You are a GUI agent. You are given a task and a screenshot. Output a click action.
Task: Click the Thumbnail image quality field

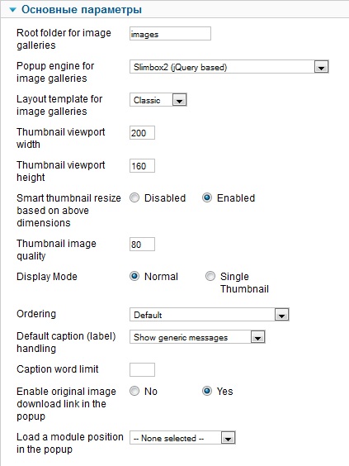coord(142,245)
